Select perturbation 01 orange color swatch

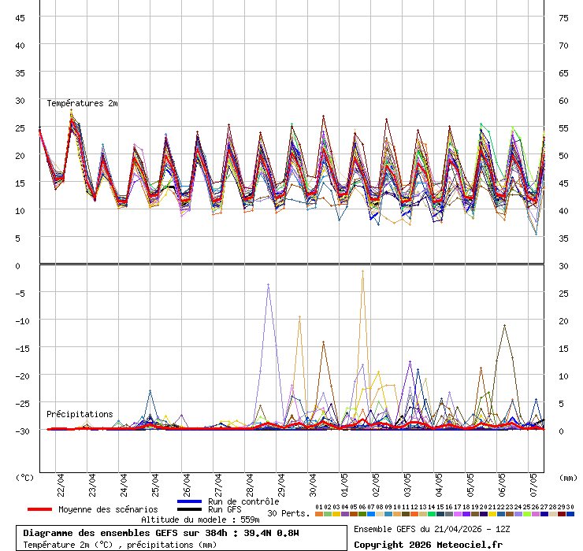click(x=319, y=514)
